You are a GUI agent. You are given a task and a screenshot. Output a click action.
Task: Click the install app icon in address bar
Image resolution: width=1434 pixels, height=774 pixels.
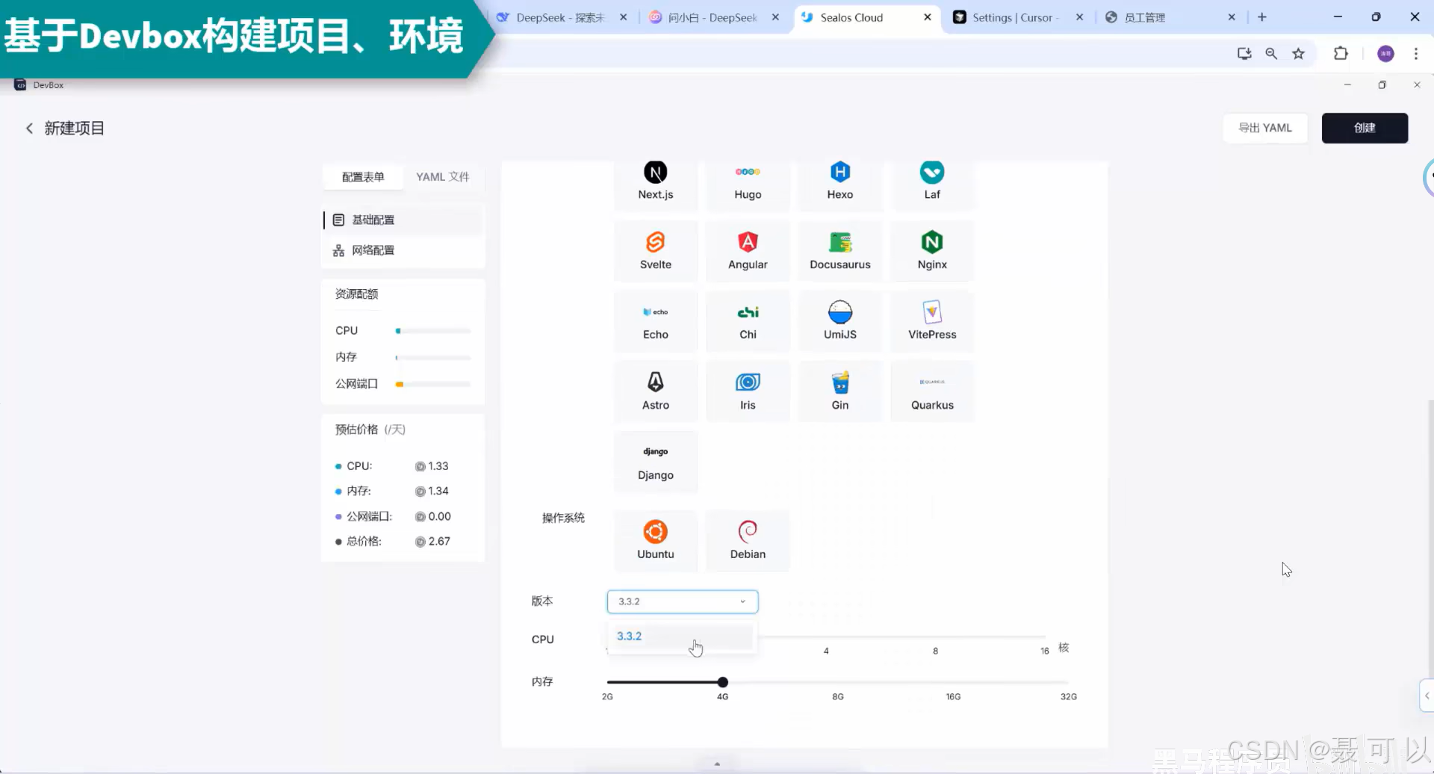(1244, 54)
